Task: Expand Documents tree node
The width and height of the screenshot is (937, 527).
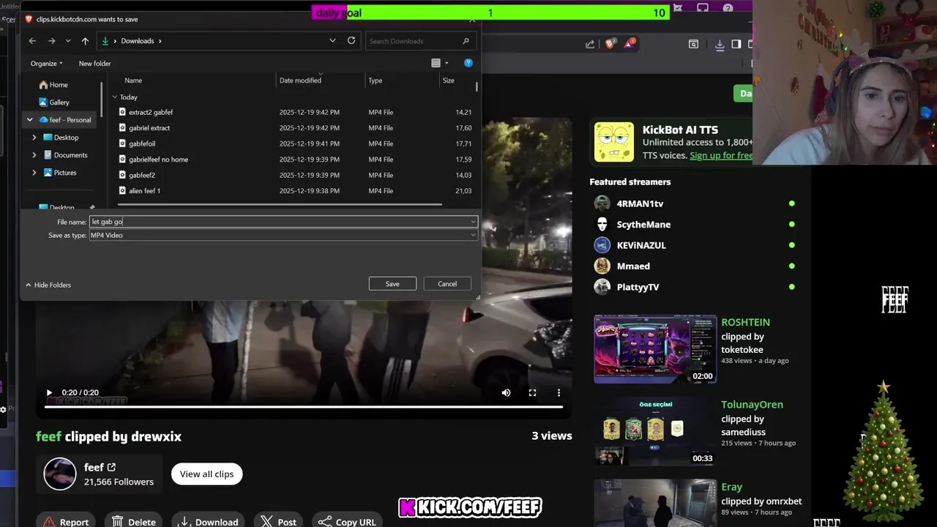Action: pyautogui.click(x=34, y=155)
